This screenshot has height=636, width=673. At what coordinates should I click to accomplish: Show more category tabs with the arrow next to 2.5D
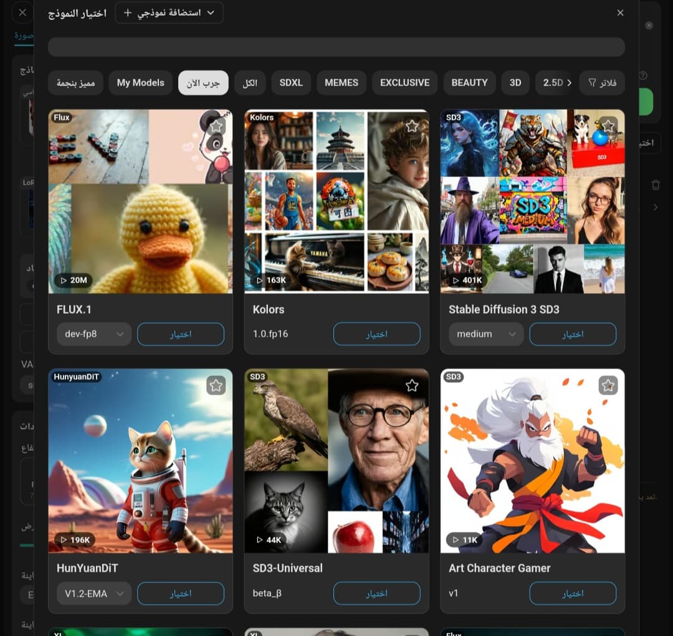point(569,82)
